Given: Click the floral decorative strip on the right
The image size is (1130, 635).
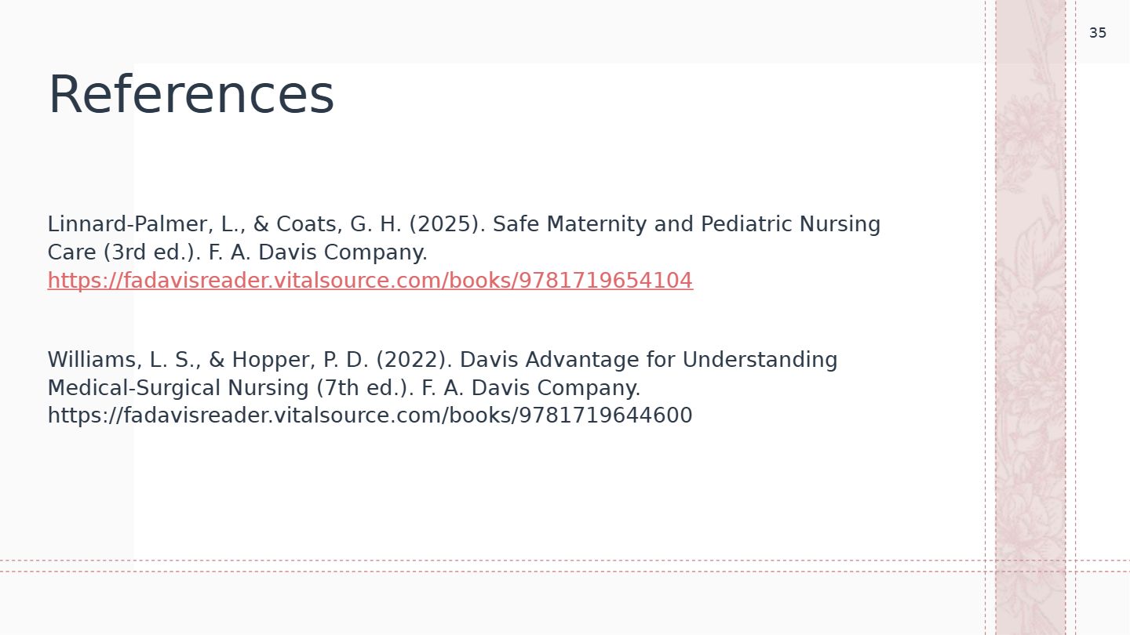Looking at the screenshot, I should click(x=1030, y=317).
